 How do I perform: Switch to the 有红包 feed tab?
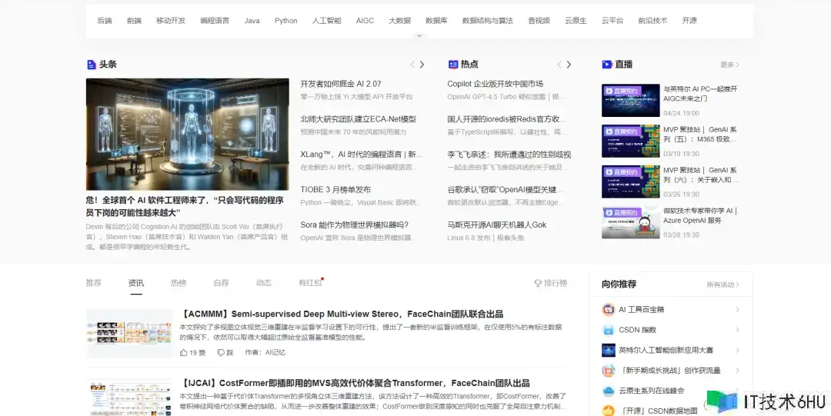310,283
